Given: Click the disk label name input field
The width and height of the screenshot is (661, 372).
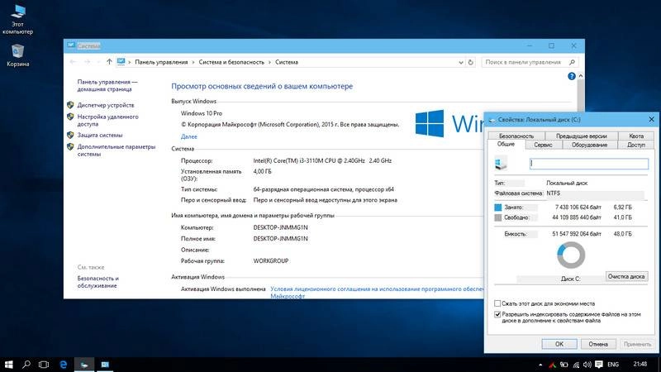Looking at the screenshot, I should [x=589, y=164].
